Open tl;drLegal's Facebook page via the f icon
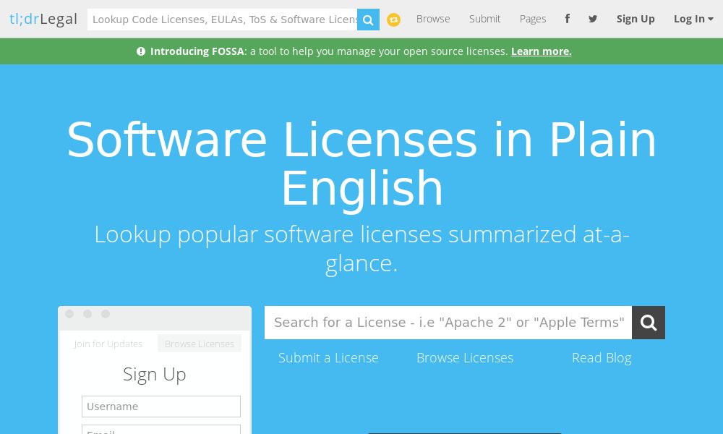This screenshot has width=723, height=434. (x=568, y=19)
